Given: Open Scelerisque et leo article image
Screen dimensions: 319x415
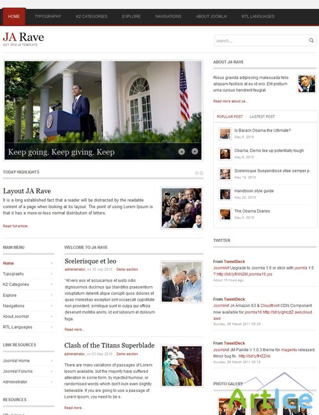Looking at the screenshot, I should tap(181, 282).
